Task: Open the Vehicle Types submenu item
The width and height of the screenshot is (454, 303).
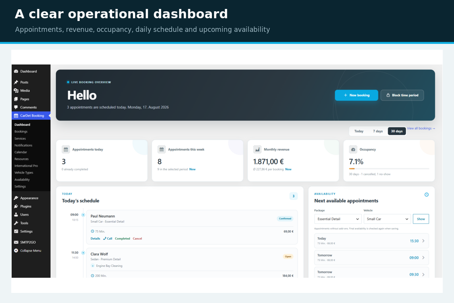Action: (24, 172)
